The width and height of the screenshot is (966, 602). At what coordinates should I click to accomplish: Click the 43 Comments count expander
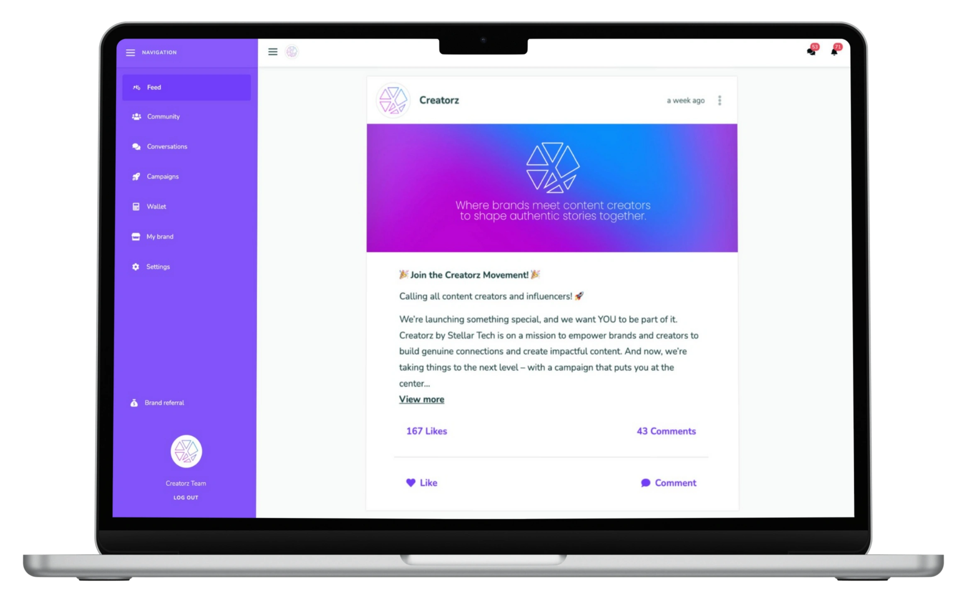pyautogui.click(x=665, y=430)
